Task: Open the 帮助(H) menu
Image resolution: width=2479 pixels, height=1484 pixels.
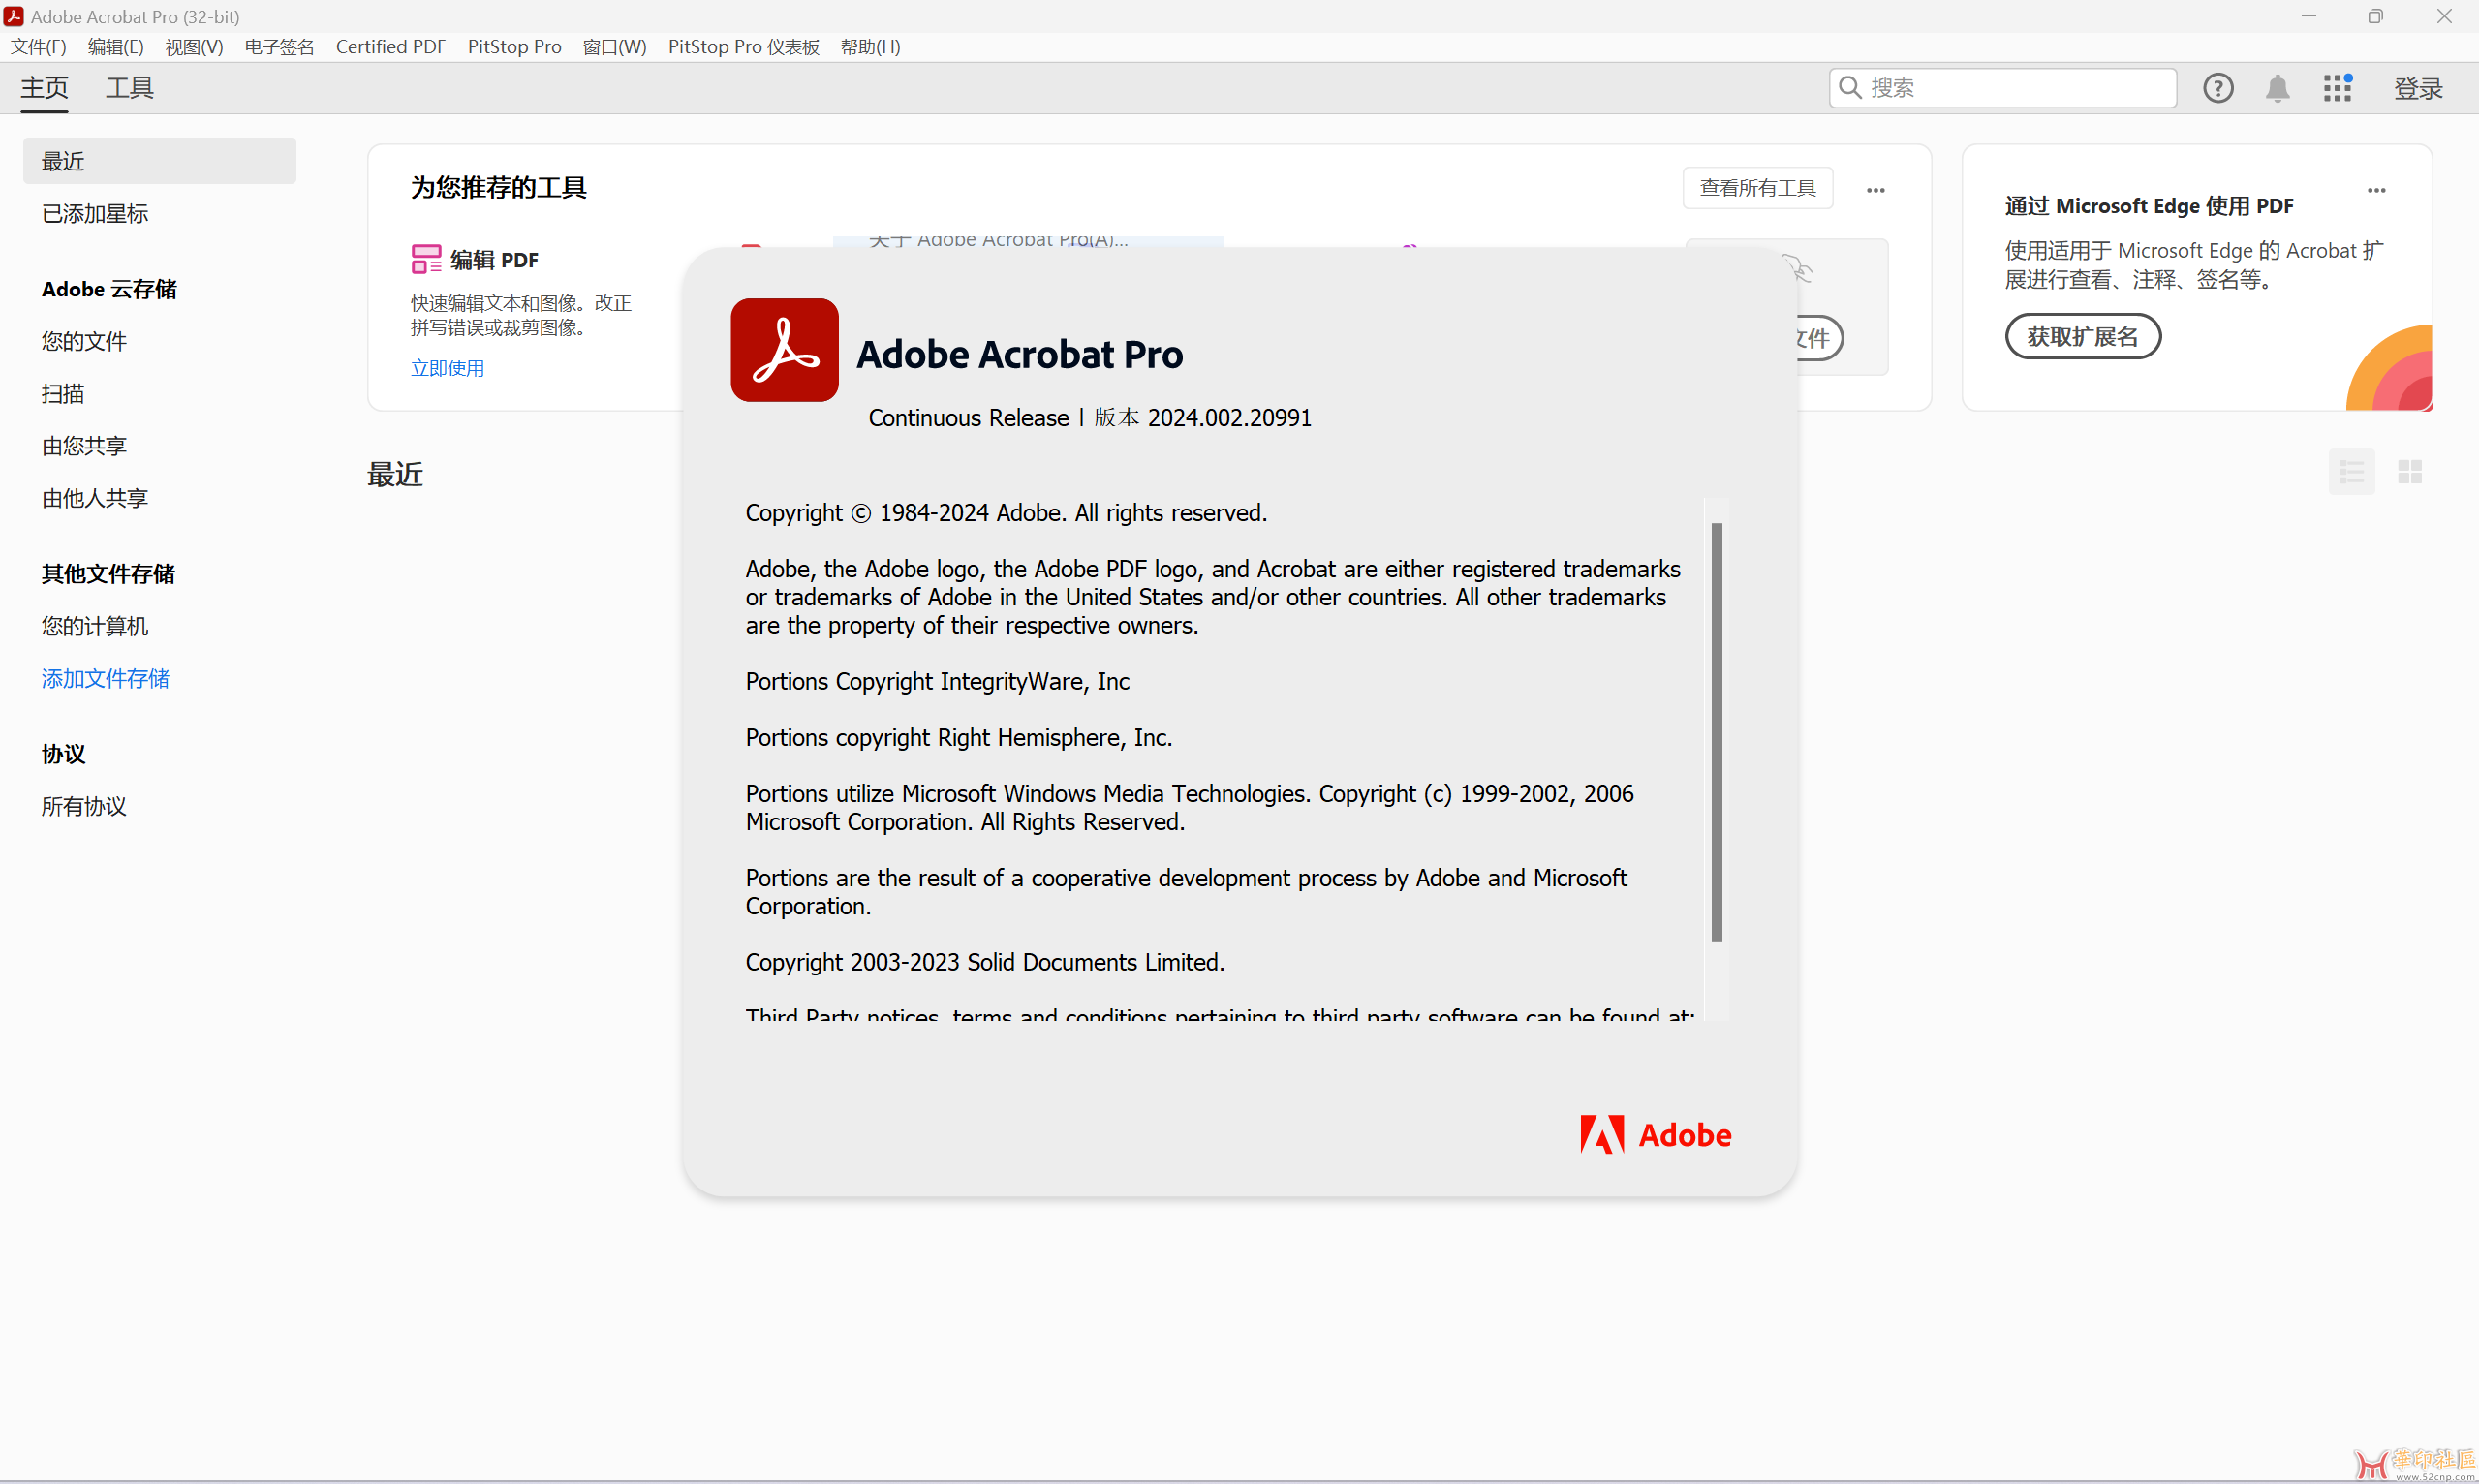Action: [870, 47]
